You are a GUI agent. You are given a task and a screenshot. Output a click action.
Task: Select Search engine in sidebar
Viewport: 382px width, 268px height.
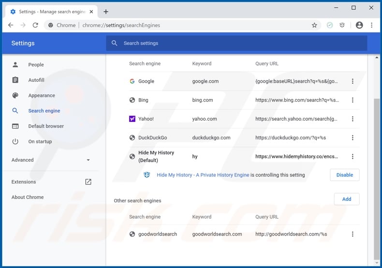44,111
